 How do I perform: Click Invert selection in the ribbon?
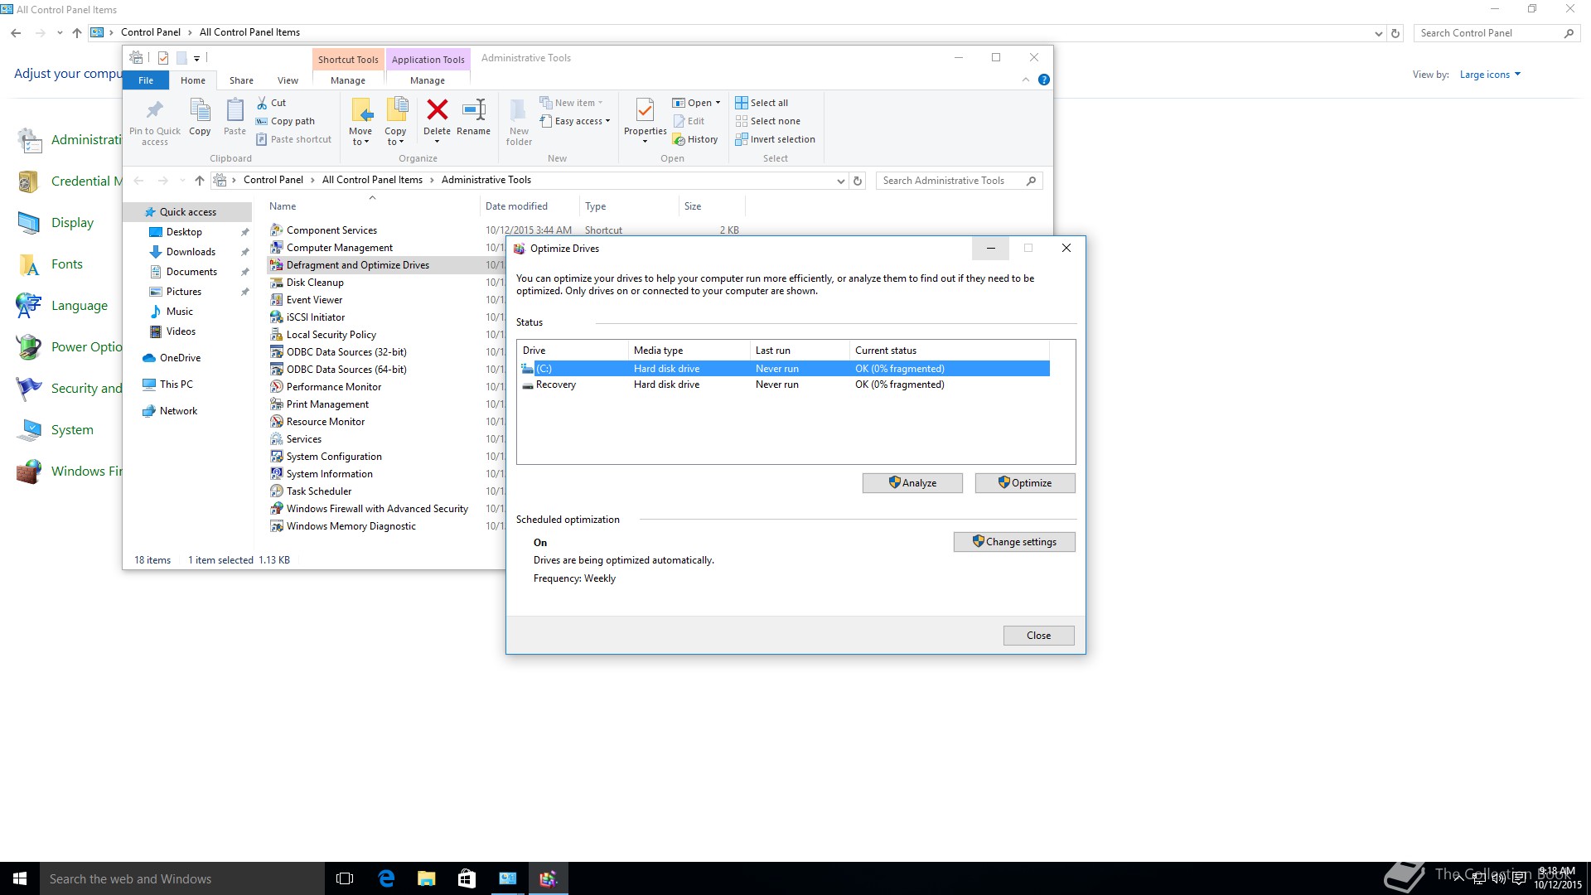coord(775,139)
